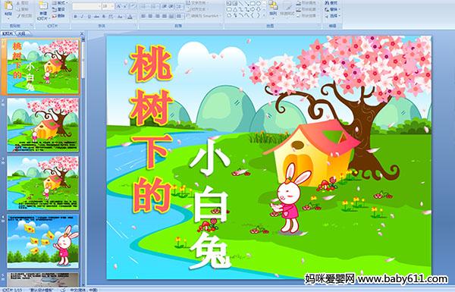The width and height of the screenshot is (455, 292).
Task: Click the Find (查找) icon
Action: pyautogui.click(x=331, y=3)
